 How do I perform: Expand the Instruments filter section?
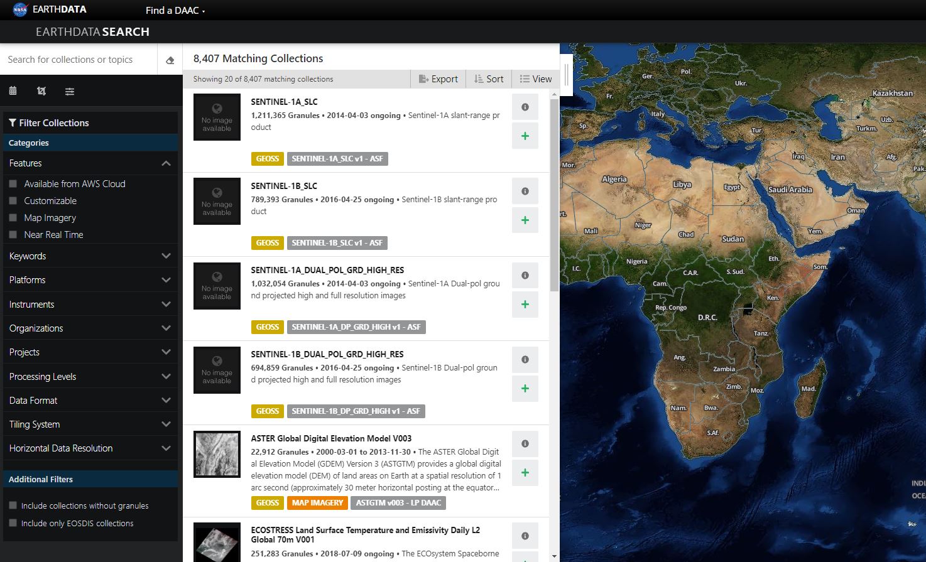click(x=90, y=305)
